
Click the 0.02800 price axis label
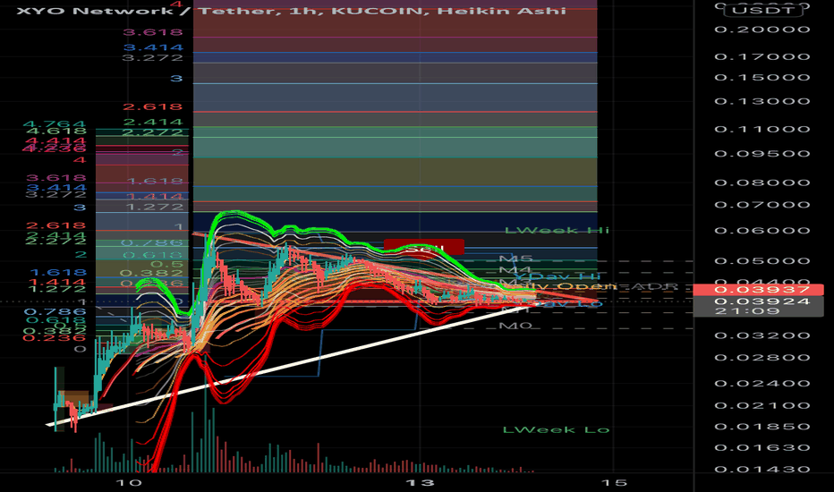pyautogui.click(x=762, y=357)
